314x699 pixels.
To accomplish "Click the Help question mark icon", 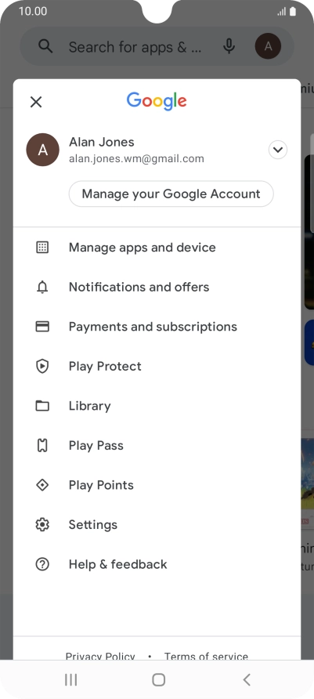I will click(x=42, y=564).
